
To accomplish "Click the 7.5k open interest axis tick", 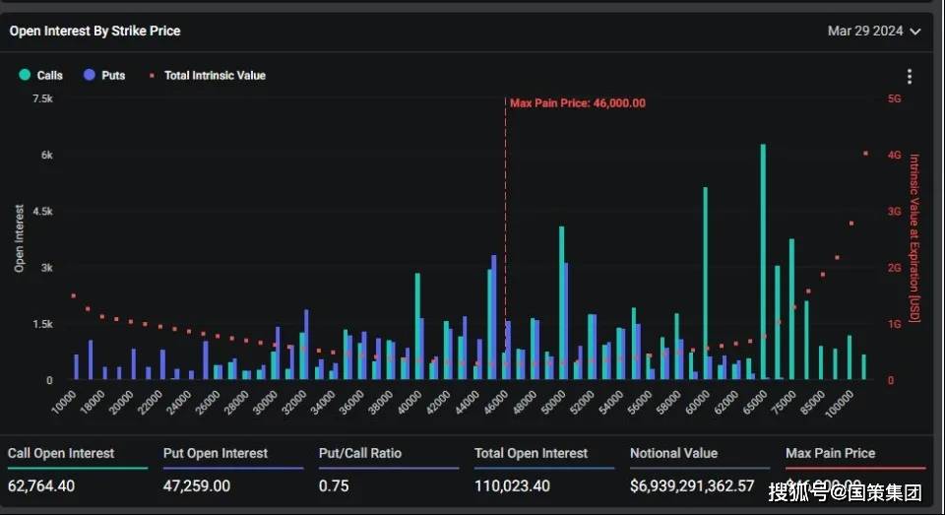I will [42, 98].
